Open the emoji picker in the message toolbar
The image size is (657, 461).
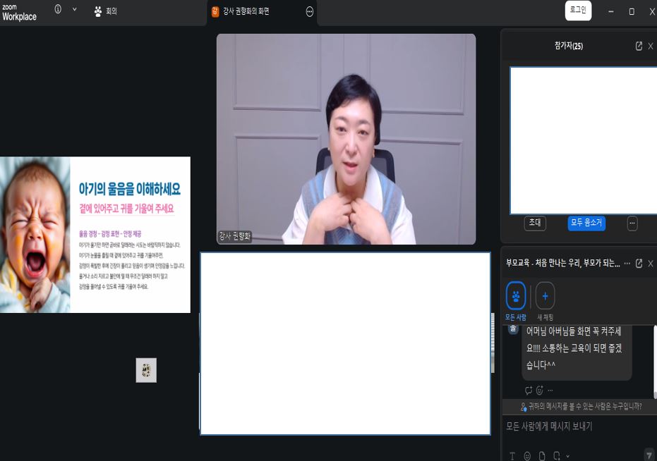[x=527, y=455]
